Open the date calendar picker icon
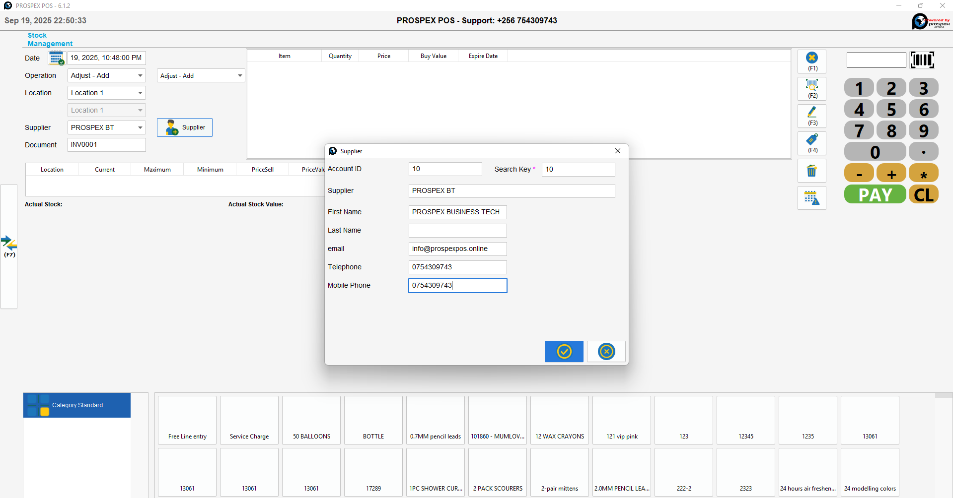Viewport: 953px width, 498px height. (x=57, y=58)
